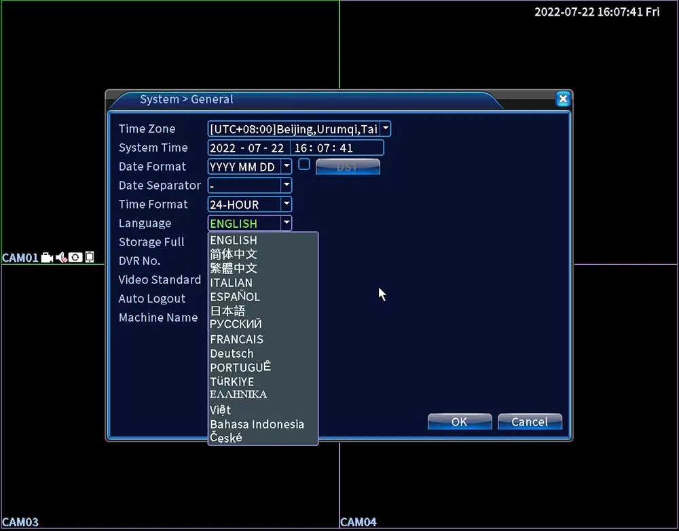Close the System General dialog

(563, 99)
